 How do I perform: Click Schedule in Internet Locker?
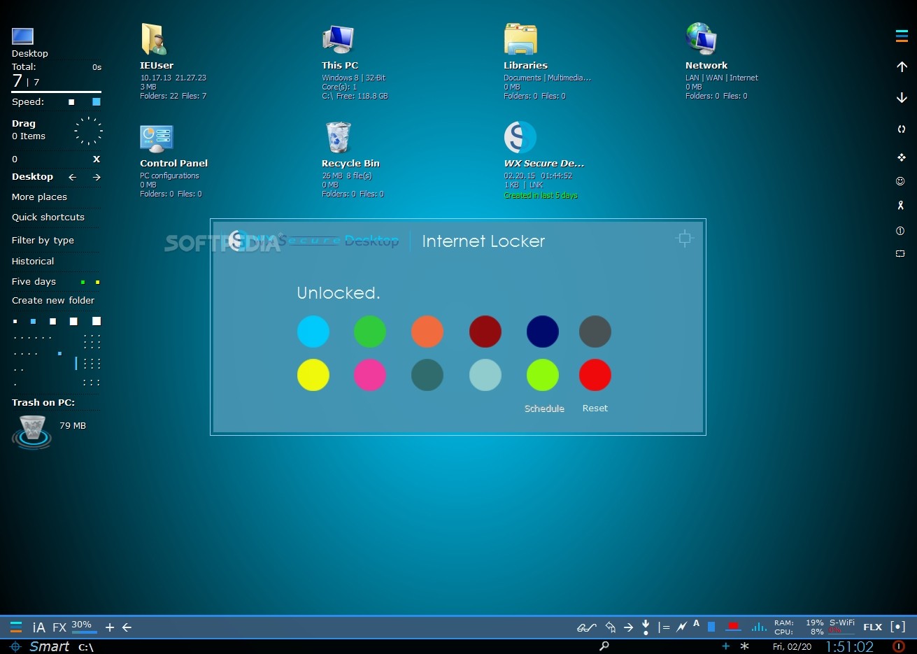(x=544, y=408)
